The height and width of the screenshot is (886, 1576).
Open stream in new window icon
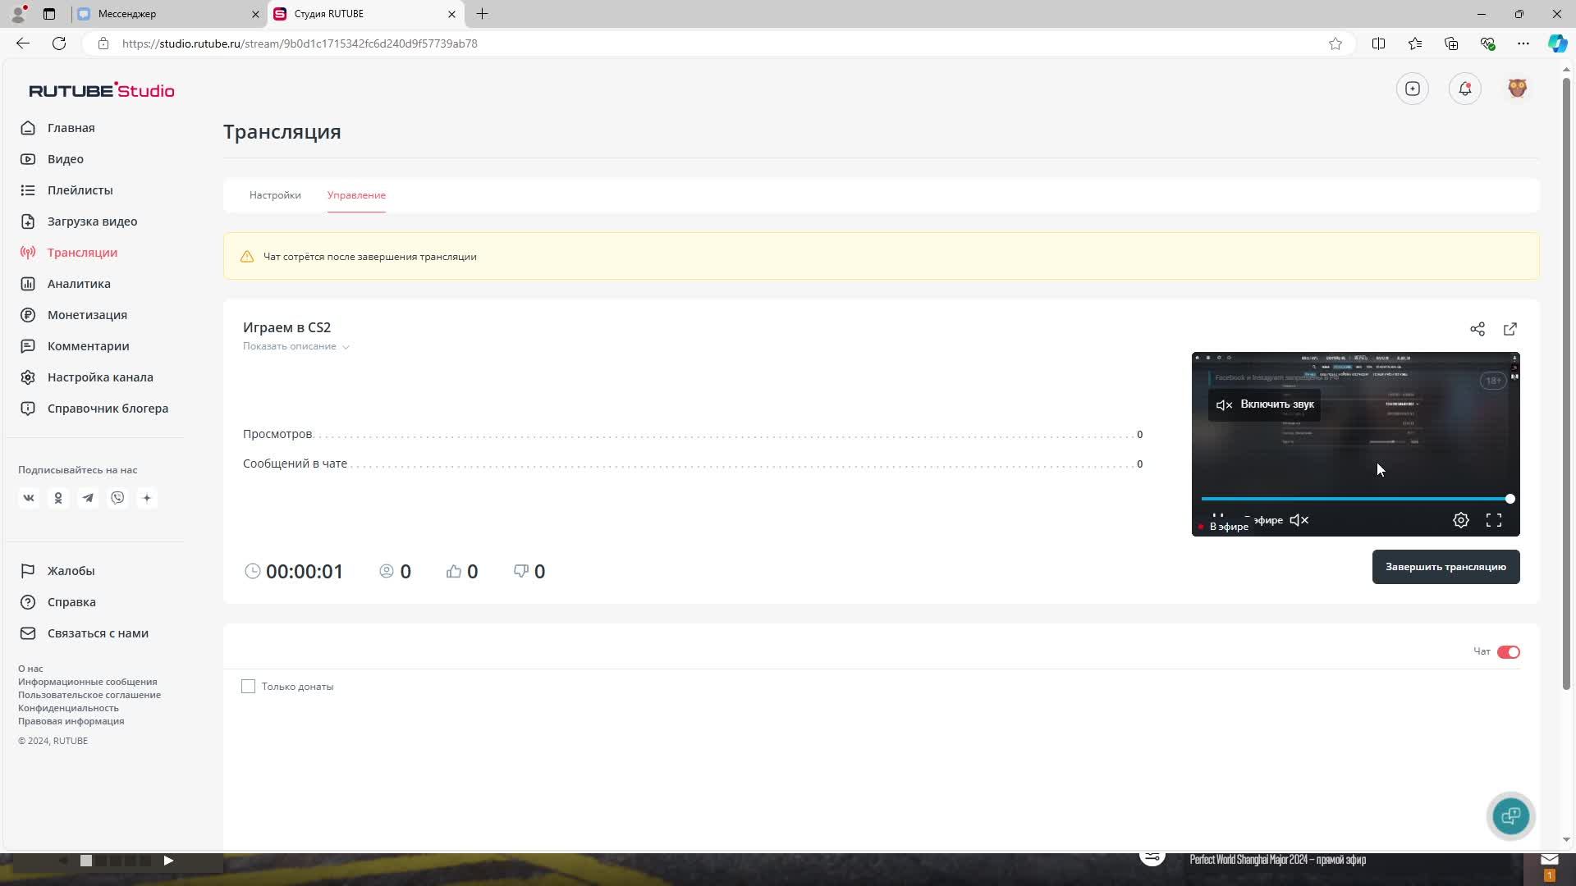pyautogui.click(x=1510, y=329)
